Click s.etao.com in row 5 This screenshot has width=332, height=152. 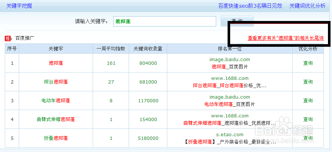[230, 135]
